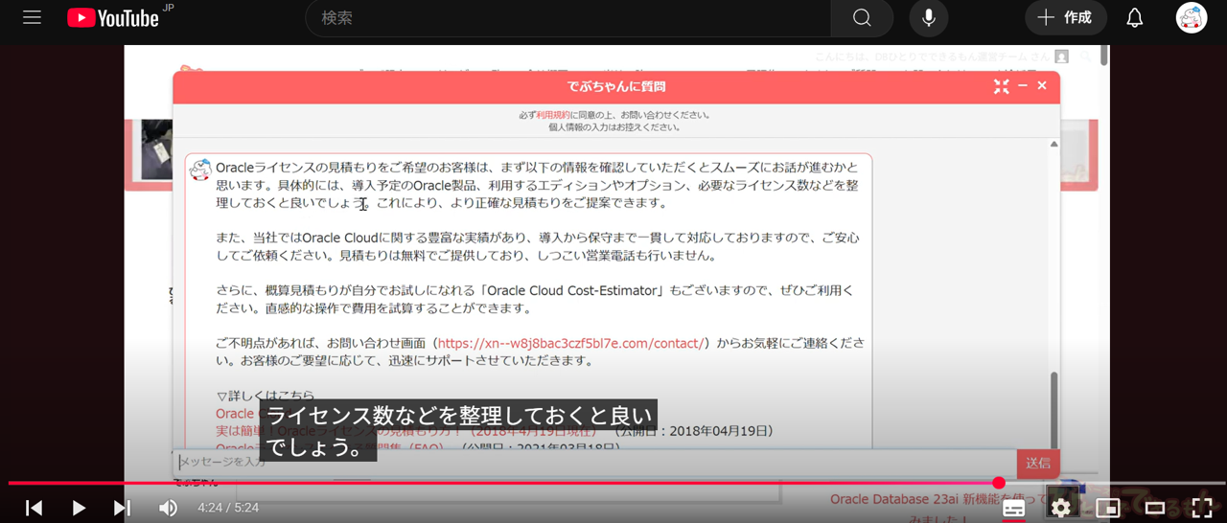Open the contact page URL link
Viewport: 1227px width, 523px height.
571,343
